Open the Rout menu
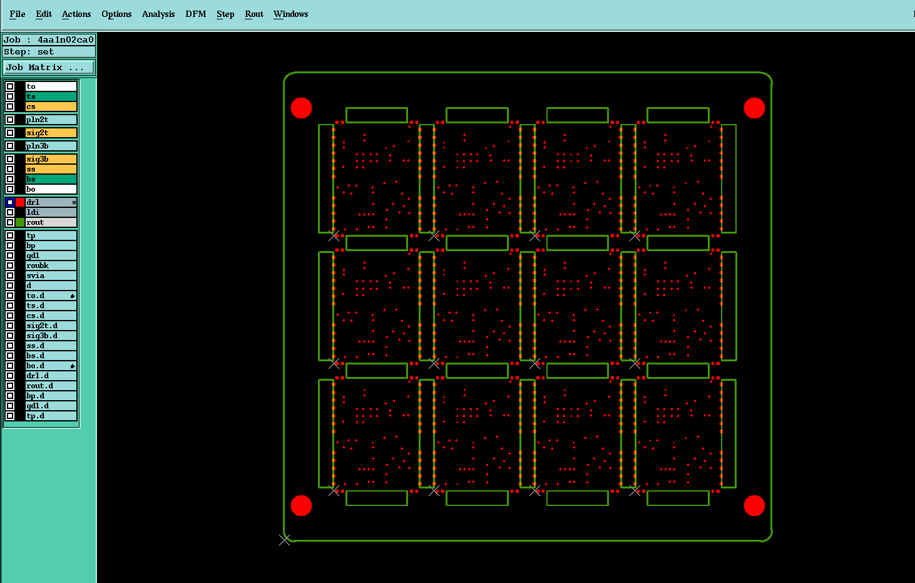Viewport: 915px width, 583px height. coord(254,14)
